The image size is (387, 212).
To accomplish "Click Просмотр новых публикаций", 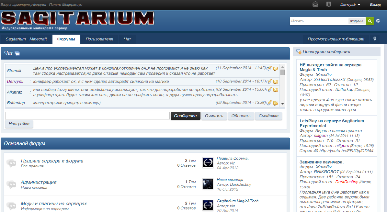I will [336, 39].
